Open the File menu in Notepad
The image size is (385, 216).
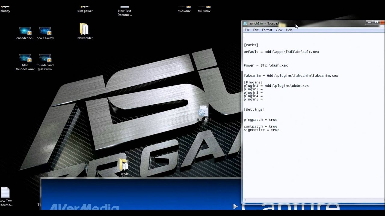[x=247, y=30]
